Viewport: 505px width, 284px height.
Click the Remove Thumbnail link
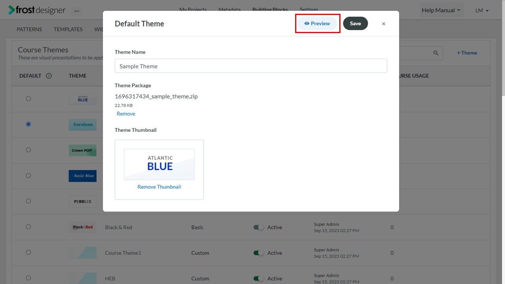[x=159, y=187]
